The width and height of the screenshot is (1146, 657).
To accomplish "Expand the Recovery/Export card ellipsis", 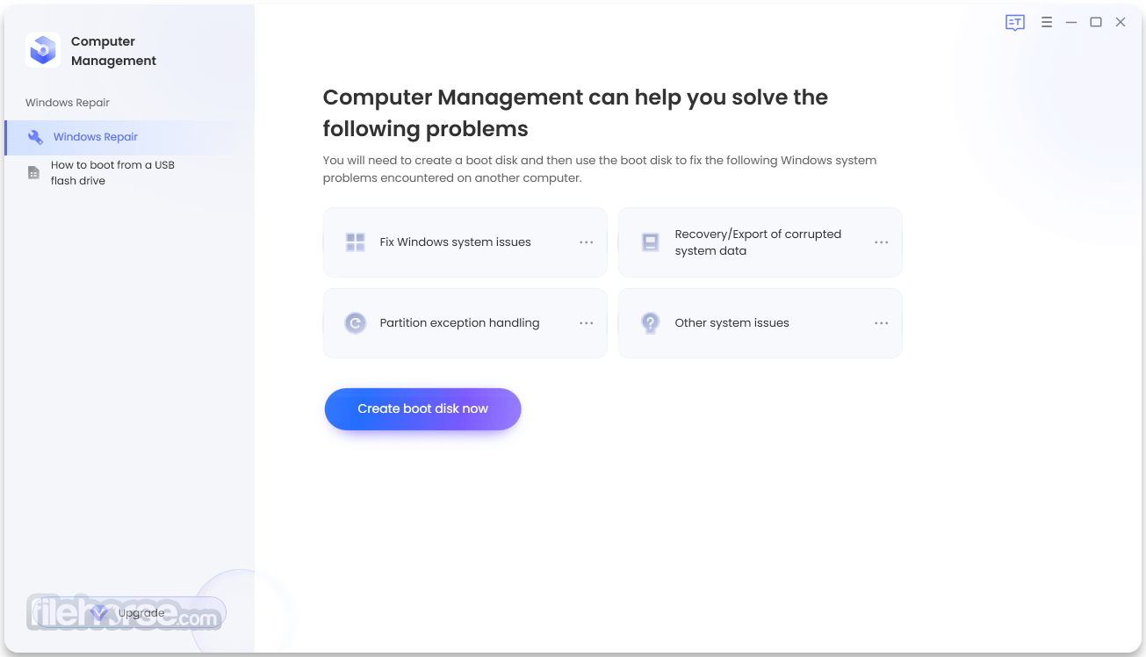I will [881, 242].
